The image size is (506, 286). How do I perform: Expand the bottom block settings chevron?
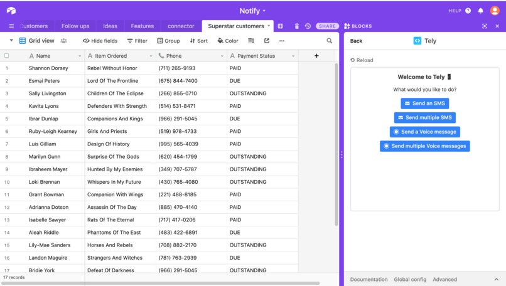tap(497, 280)
